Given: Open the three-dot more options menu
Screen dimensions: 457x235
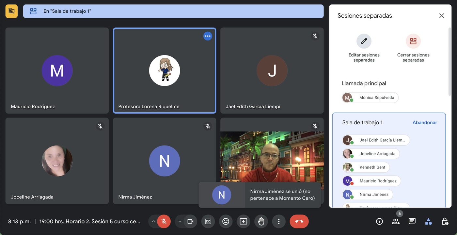Looking at the screenshot, I should point(279,221).
